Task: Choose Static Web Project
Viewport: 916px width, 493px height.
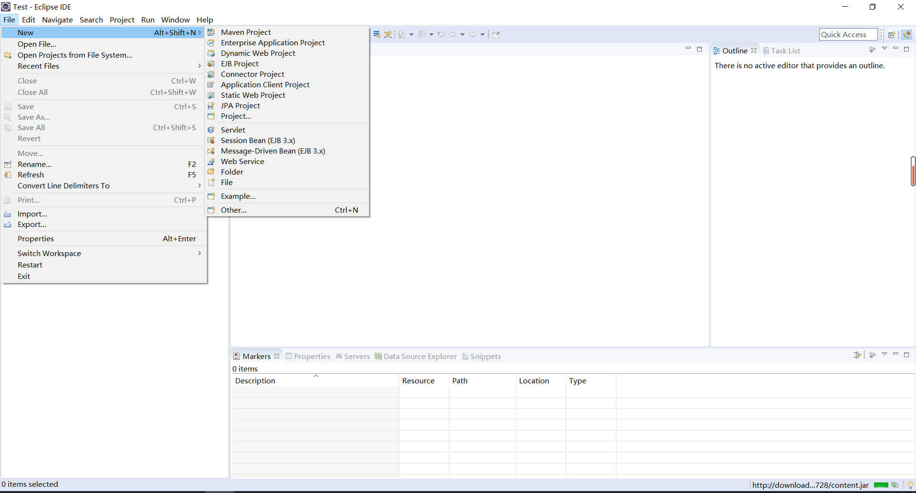Action: click(x=287, y=95)
